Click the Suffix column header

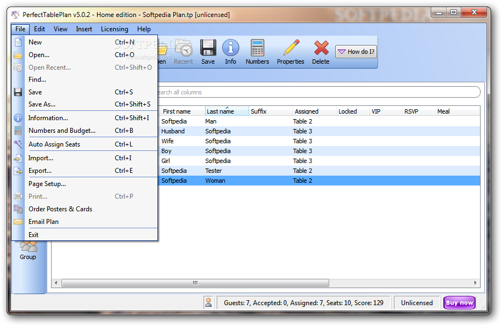[x=270, y=111]
